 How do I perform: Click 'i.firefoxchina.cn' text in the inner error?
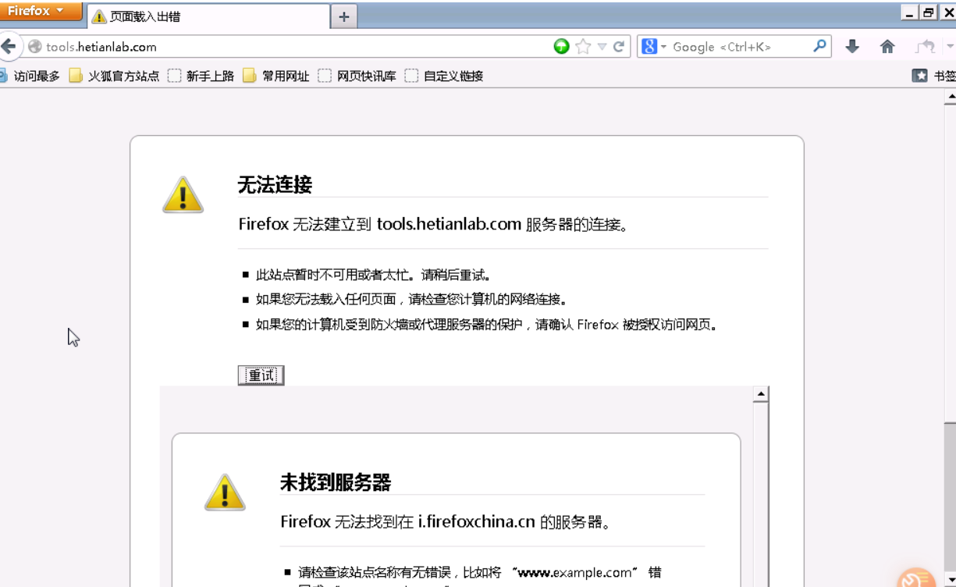click(476, 521)
